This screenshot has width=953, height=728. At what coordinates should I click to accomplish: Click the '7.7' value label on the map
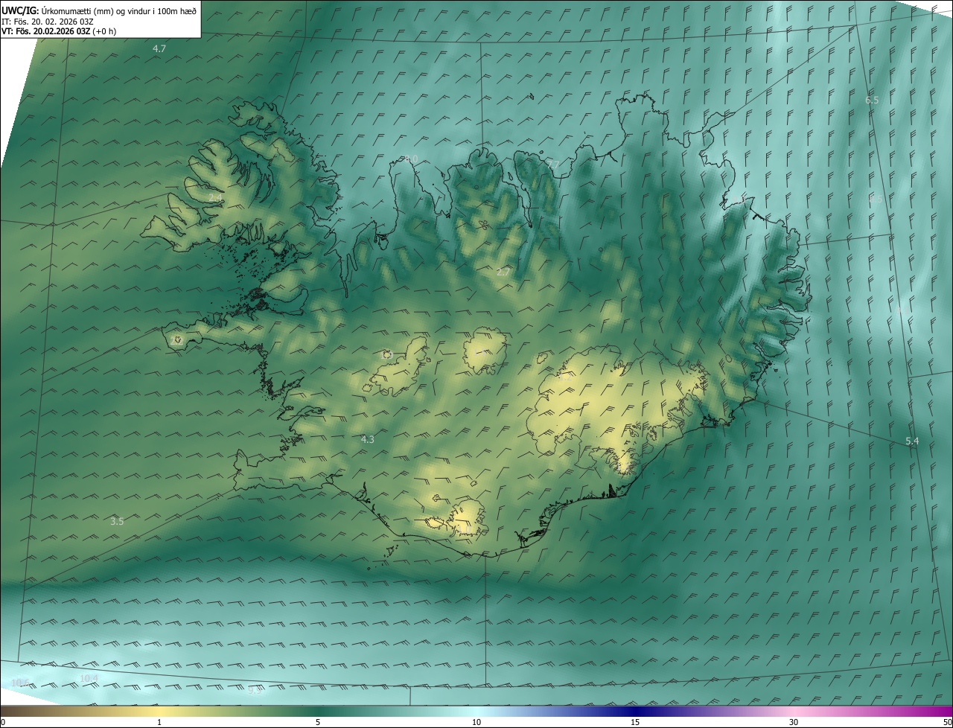[552, 164]
